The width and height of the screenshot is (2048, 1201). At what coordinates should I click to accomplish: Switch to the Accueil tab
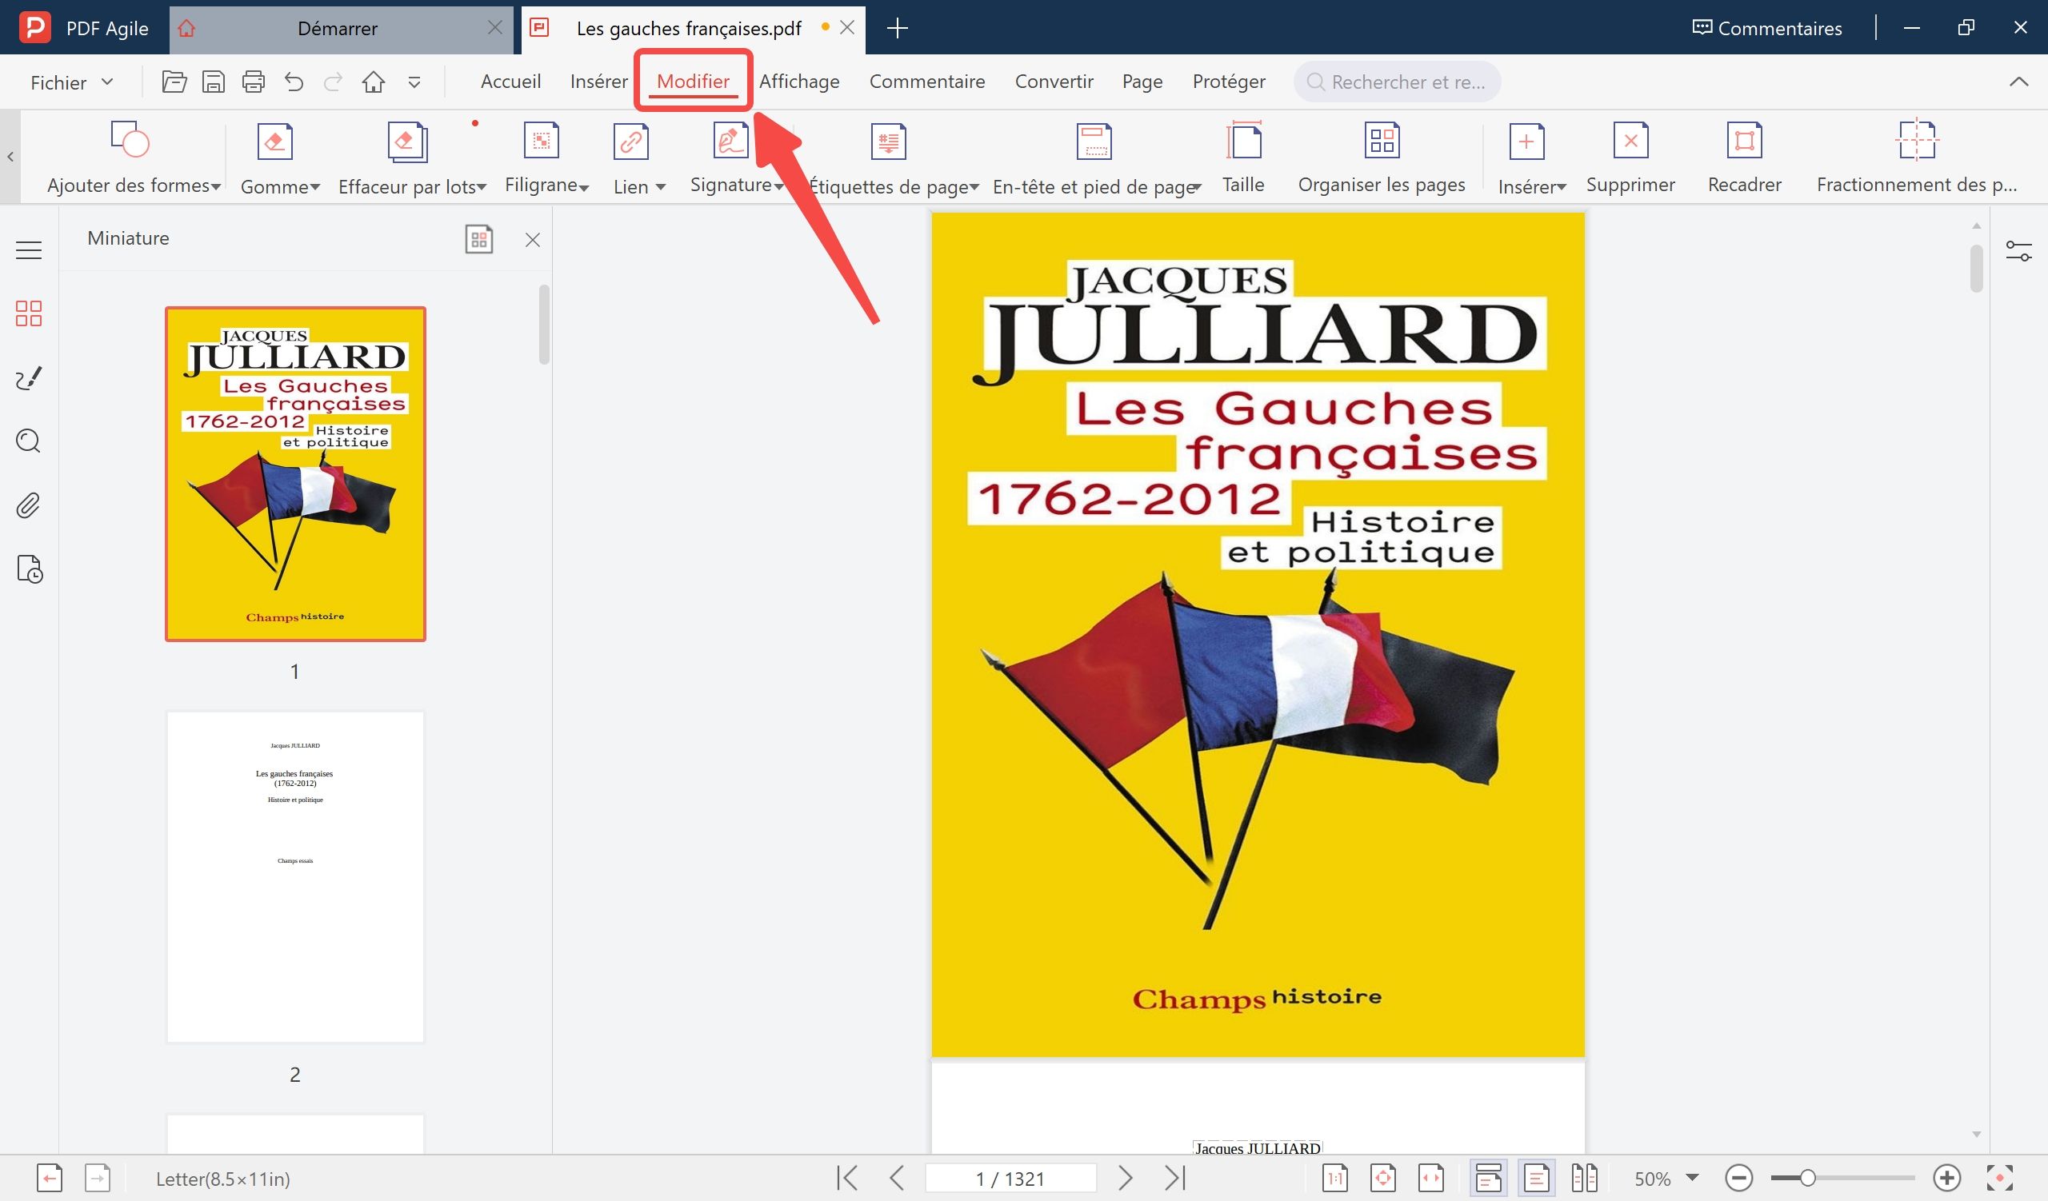click(510, 82)
